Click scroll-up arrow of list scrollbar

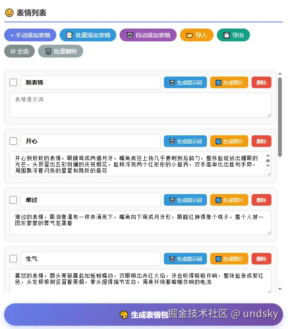280,74
